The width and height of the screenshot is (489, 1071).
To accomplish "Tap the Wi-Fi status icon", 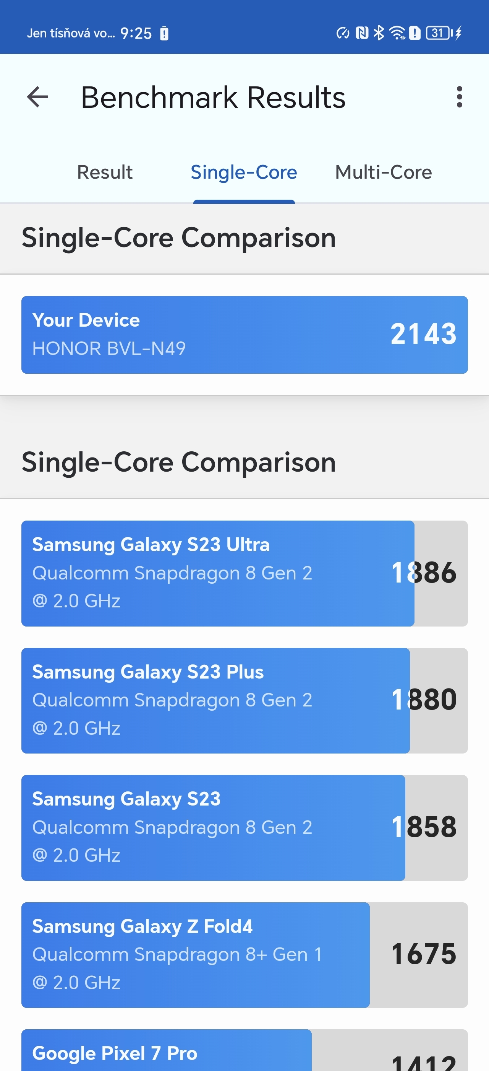I will (x=397, y=33).
